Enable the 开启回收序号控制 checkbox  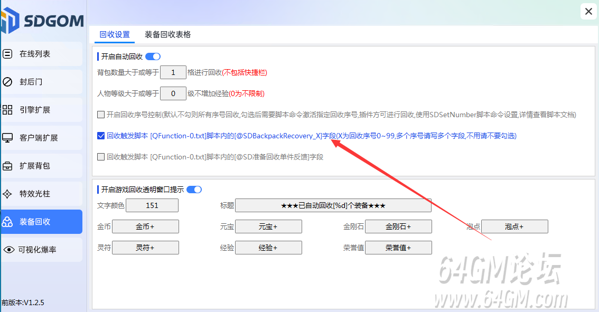point(101,115)
